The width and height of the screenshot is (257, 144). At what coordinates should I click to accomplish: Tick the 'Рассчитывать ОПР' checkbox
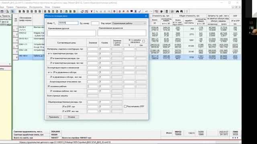(125, 106)
